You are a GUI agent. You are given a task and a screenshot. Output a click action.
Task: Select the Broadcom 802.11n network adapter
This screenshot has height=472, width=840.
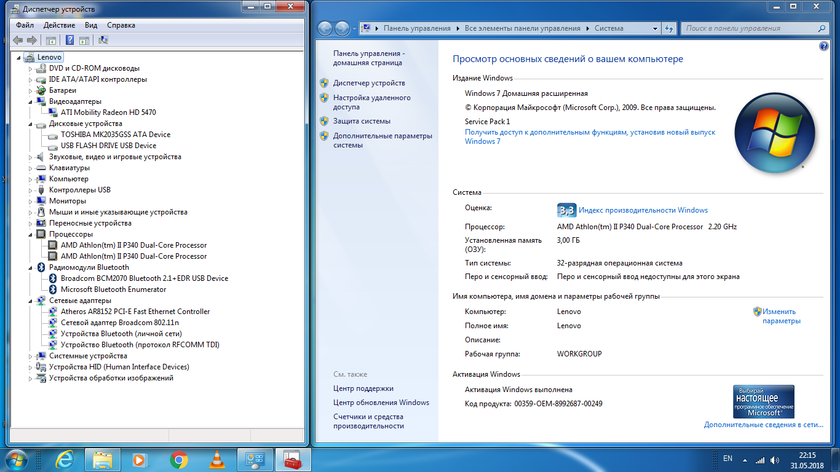click(x=120, y=323)
